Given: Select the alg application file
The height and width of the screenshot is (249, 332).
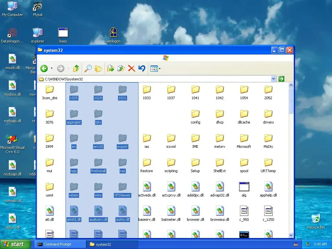Looking at the screenshot, I should click(244, 189).
